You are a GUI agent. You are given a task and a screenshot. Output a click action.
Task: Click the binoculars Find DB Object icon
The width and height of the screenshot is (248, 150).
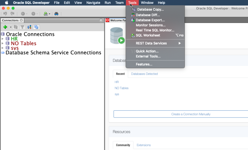(x=56, y=14)
